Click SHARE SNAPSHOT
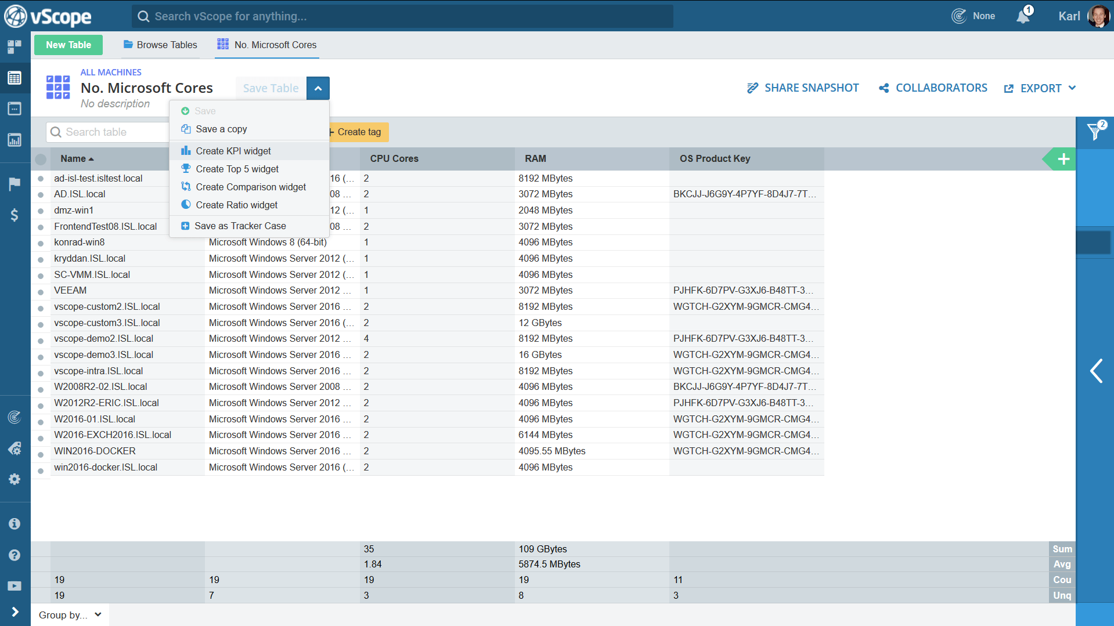Image resolution: width=1114 pixels, height=626 pixels. pyautogui.click(x=803, y=88)
